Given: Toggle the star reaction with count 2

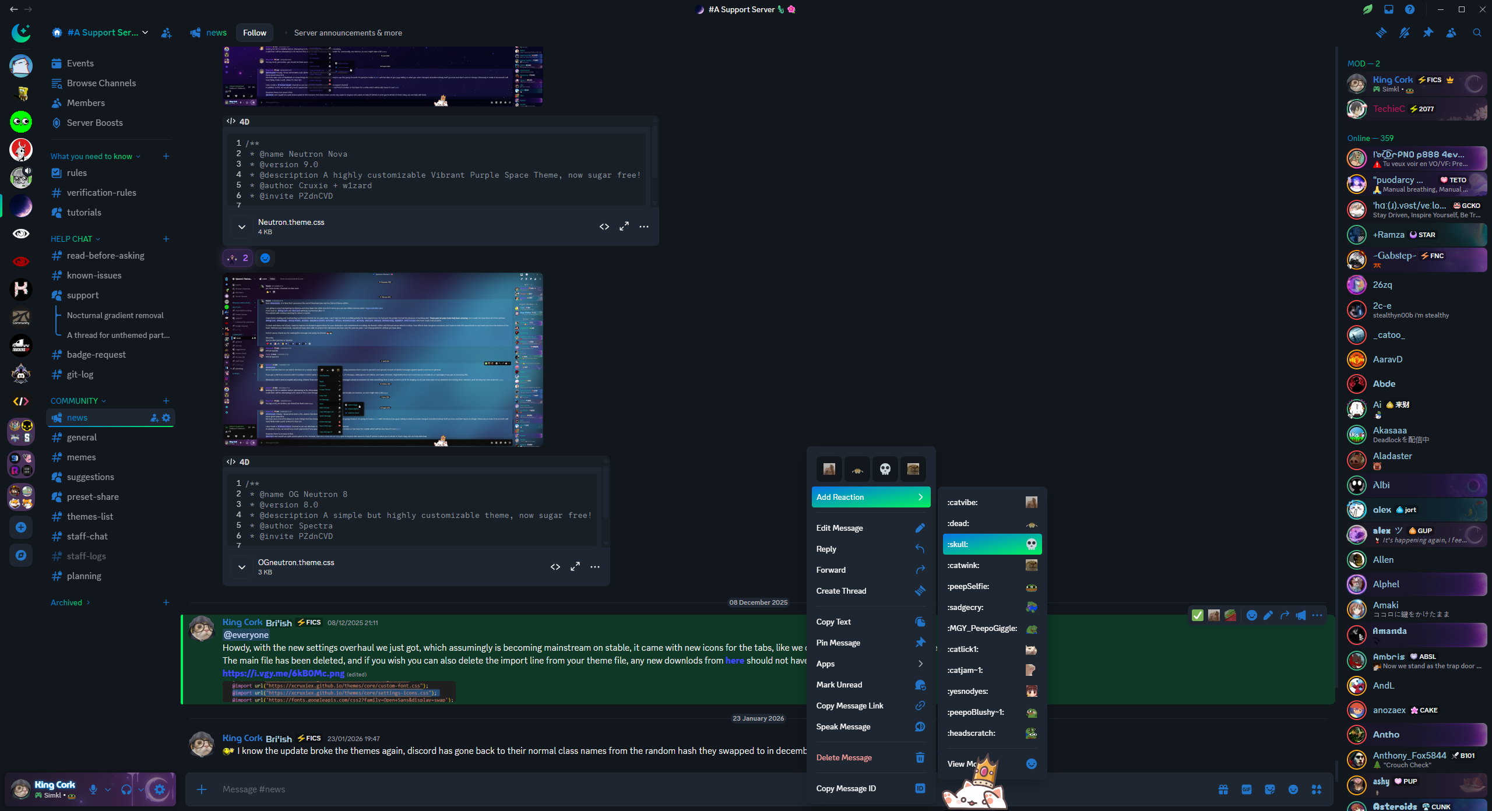Looking at the screenshot, I should pos(238,258).
